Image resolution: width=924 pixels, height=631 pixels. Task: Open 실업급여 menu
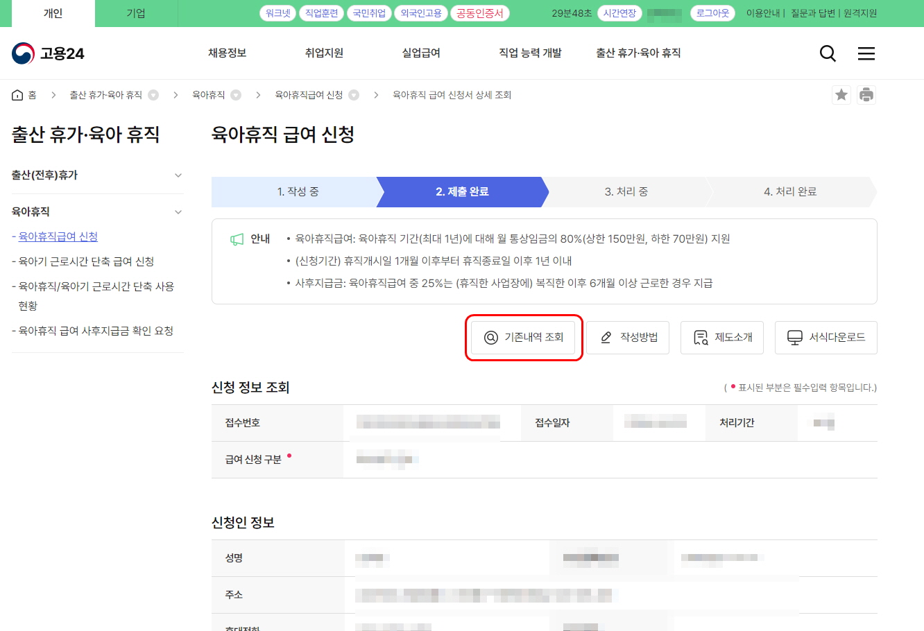pos(421,53)
